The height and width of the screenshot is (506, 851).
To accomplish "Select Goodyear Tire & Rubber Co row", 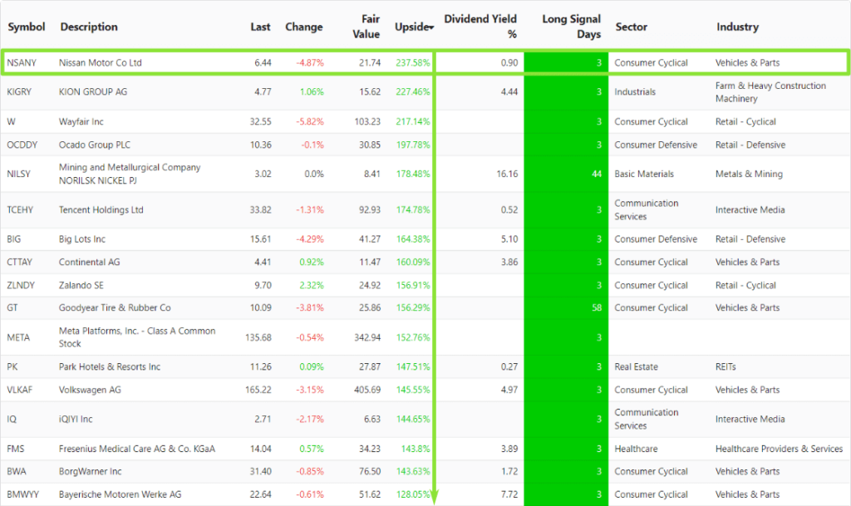I will (425, 307).
